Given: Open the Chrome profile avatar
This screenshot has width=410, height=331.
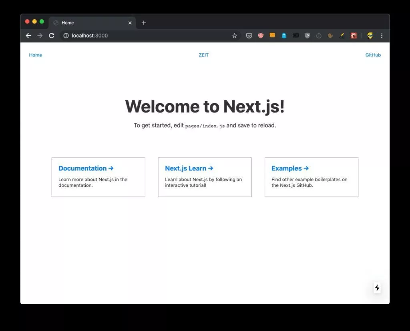Looking at the screenshot, I should click(370, 36).
